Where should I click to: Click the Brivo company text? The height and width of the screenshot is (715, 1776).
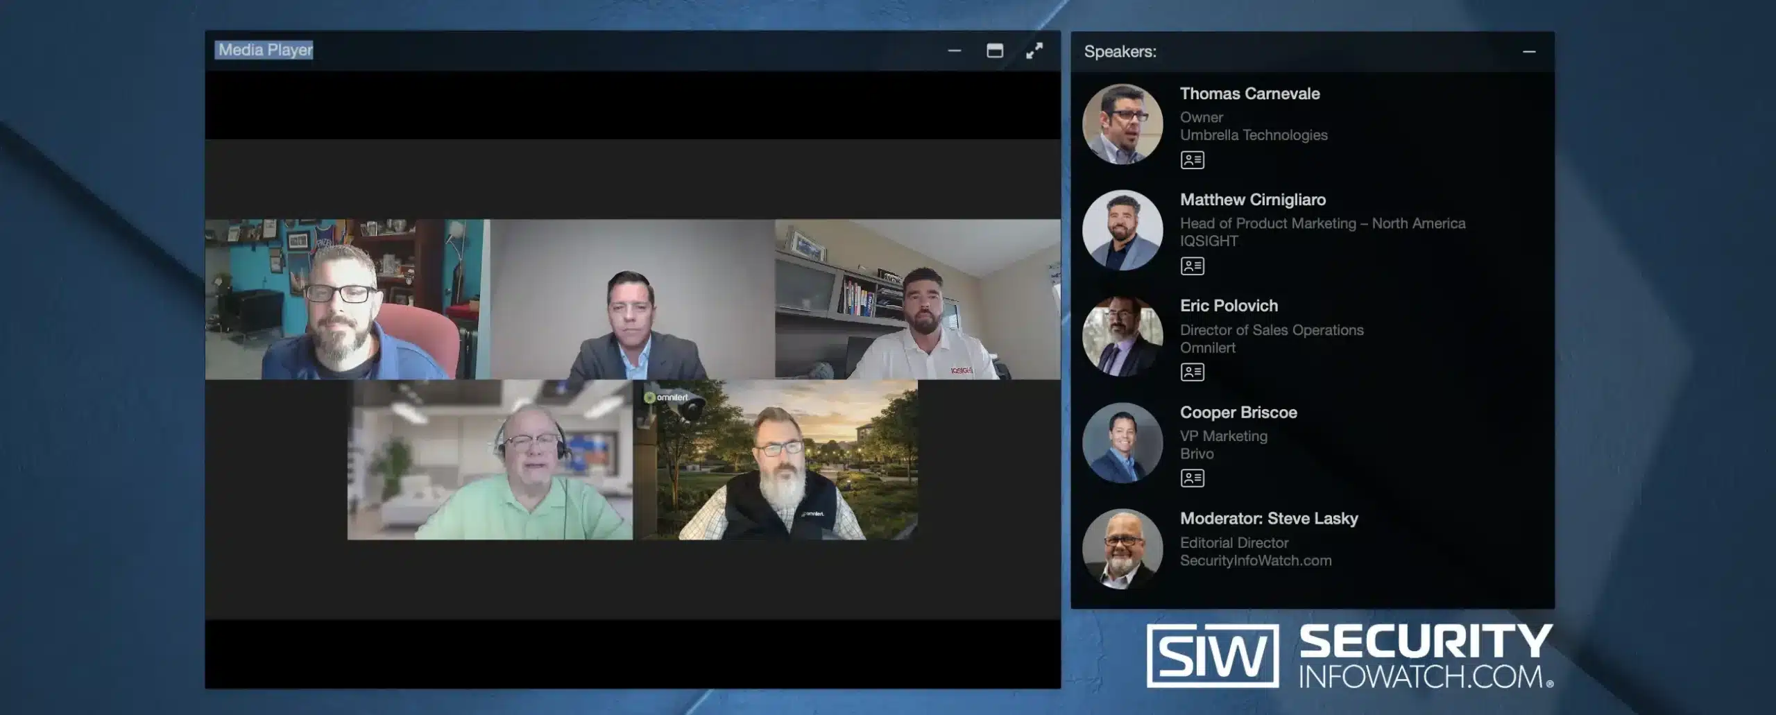(1197, 454)
